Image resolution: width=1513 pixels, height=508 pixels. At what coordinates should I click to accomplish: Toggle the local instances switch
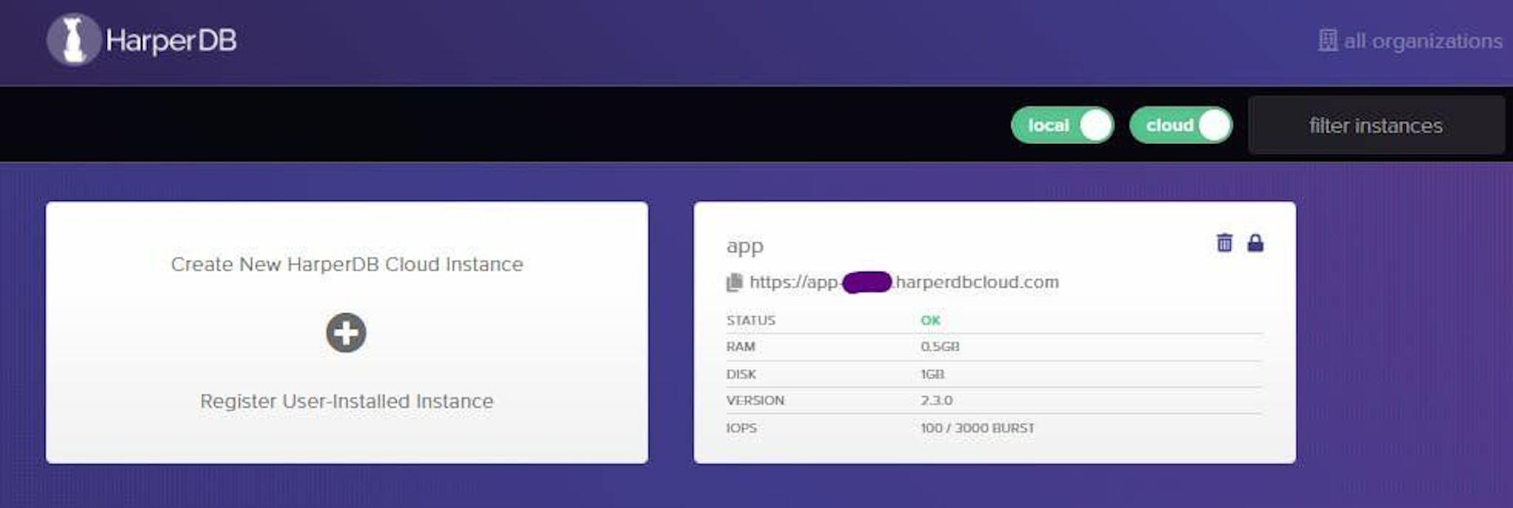click(x=1062, y=126)
